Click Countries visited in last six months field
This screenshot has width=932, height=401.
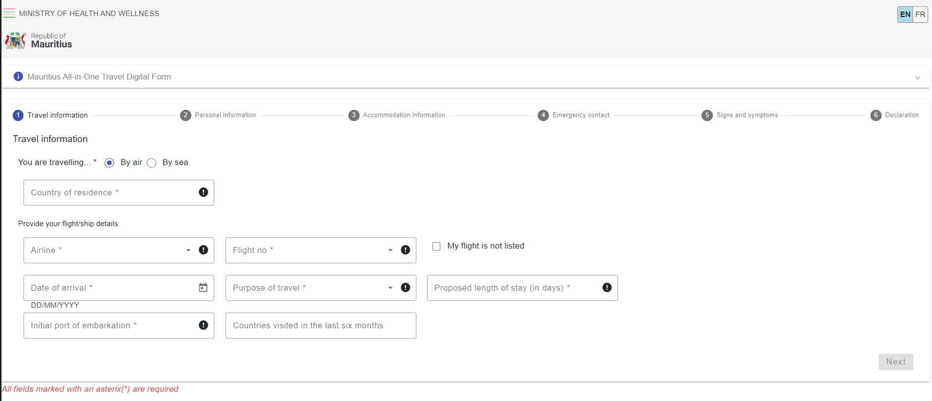[320, 326]
